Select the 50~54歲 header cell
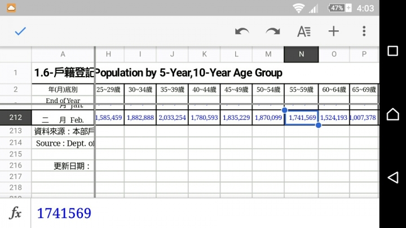The height and width of the screenshot is (228, 406). point(268,90)
